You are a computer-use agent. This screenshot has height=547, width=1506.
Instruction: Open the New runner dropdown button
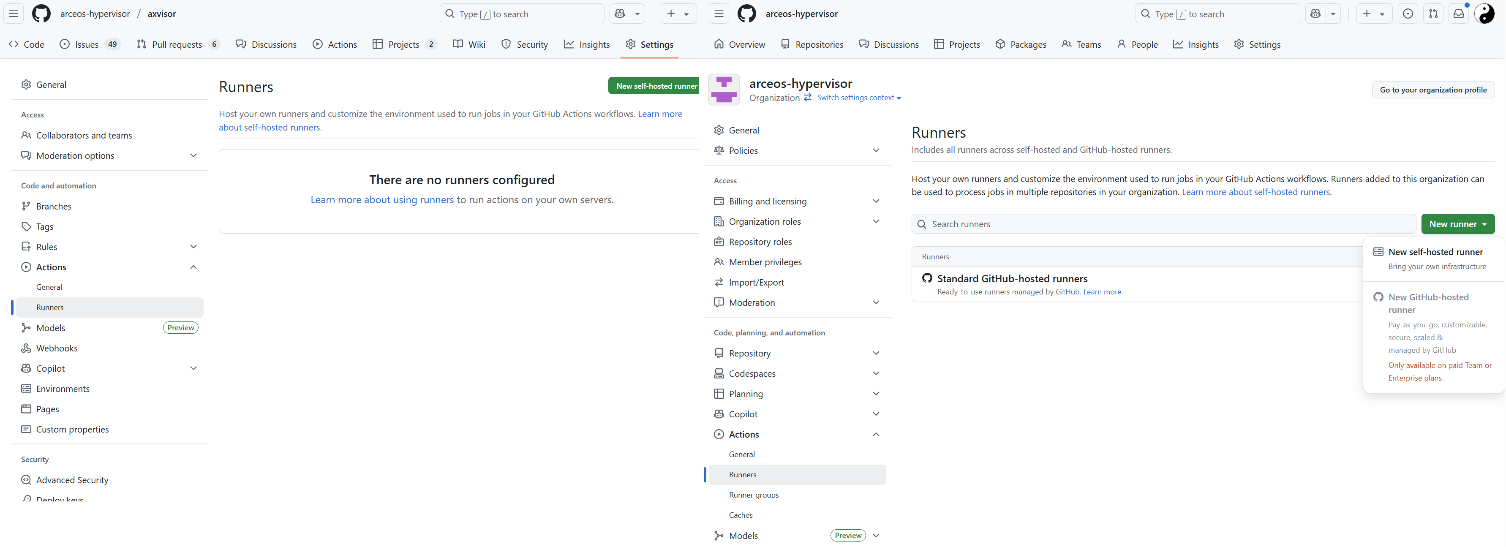[1457, 224]
